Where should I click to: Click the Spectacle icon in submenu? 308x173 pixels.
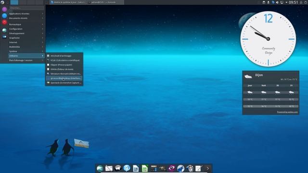[48, 83]
